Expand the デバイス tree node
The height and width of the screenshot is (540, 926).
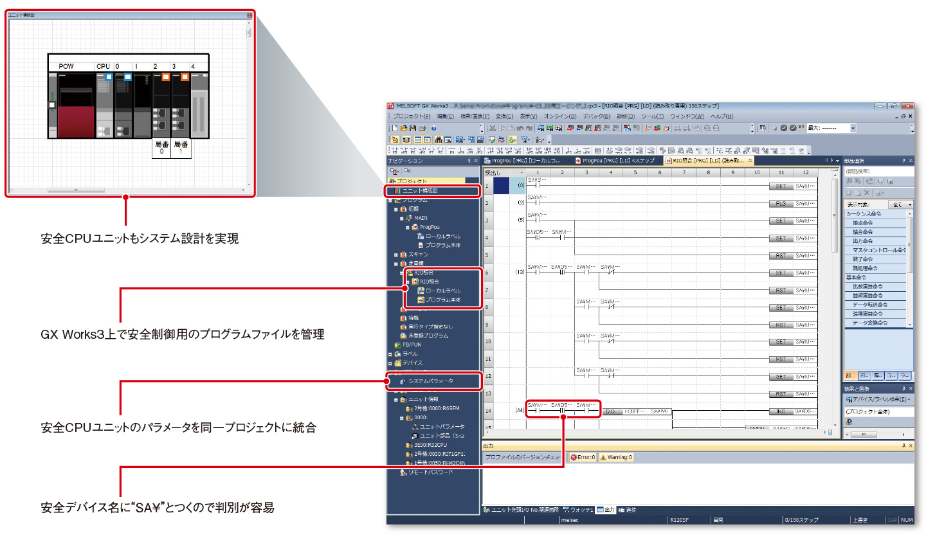pos(390,363)
